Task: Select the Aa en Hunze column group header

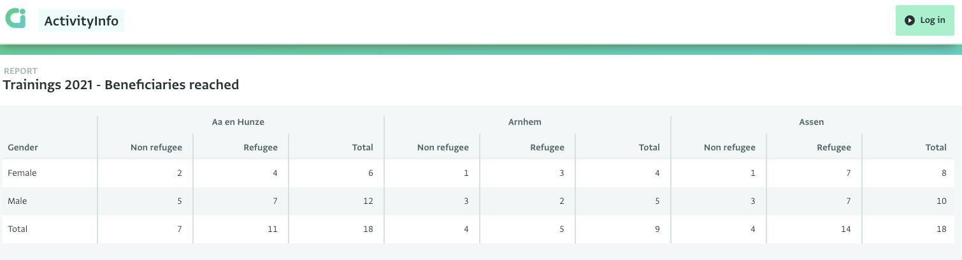Action: 238,122
